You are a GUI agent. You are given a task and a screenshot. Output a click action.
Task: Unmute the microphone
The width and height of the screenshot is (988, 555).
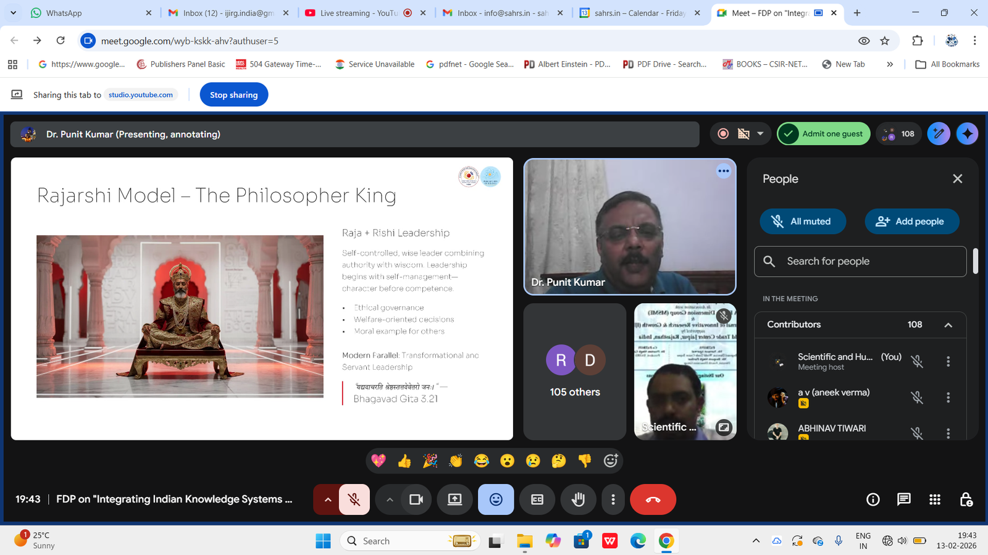coord(354,499)
